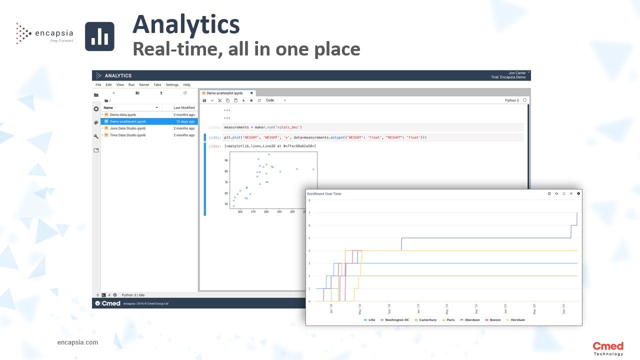Click the Python 3 kernel name in notebook toolbar
The image size is (640, 360).
tap(512, 100)
